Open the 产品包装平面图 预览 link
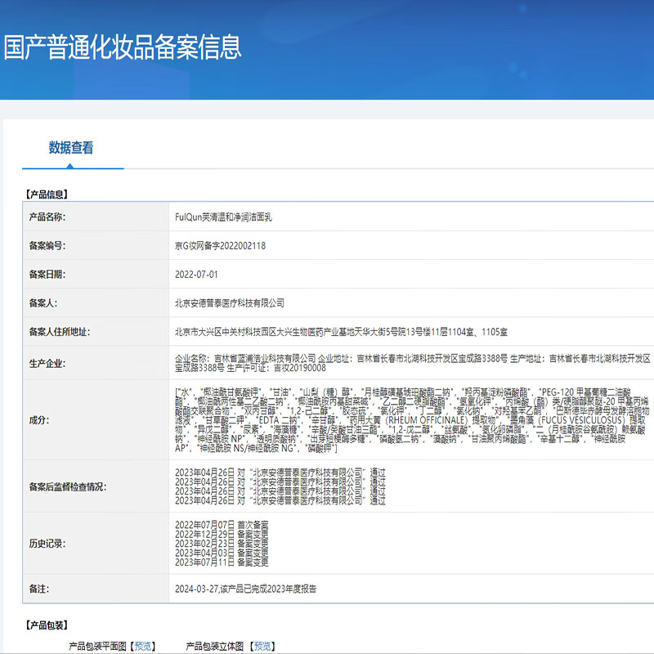This screenshot has width=654, height=654. coord(146,646)
